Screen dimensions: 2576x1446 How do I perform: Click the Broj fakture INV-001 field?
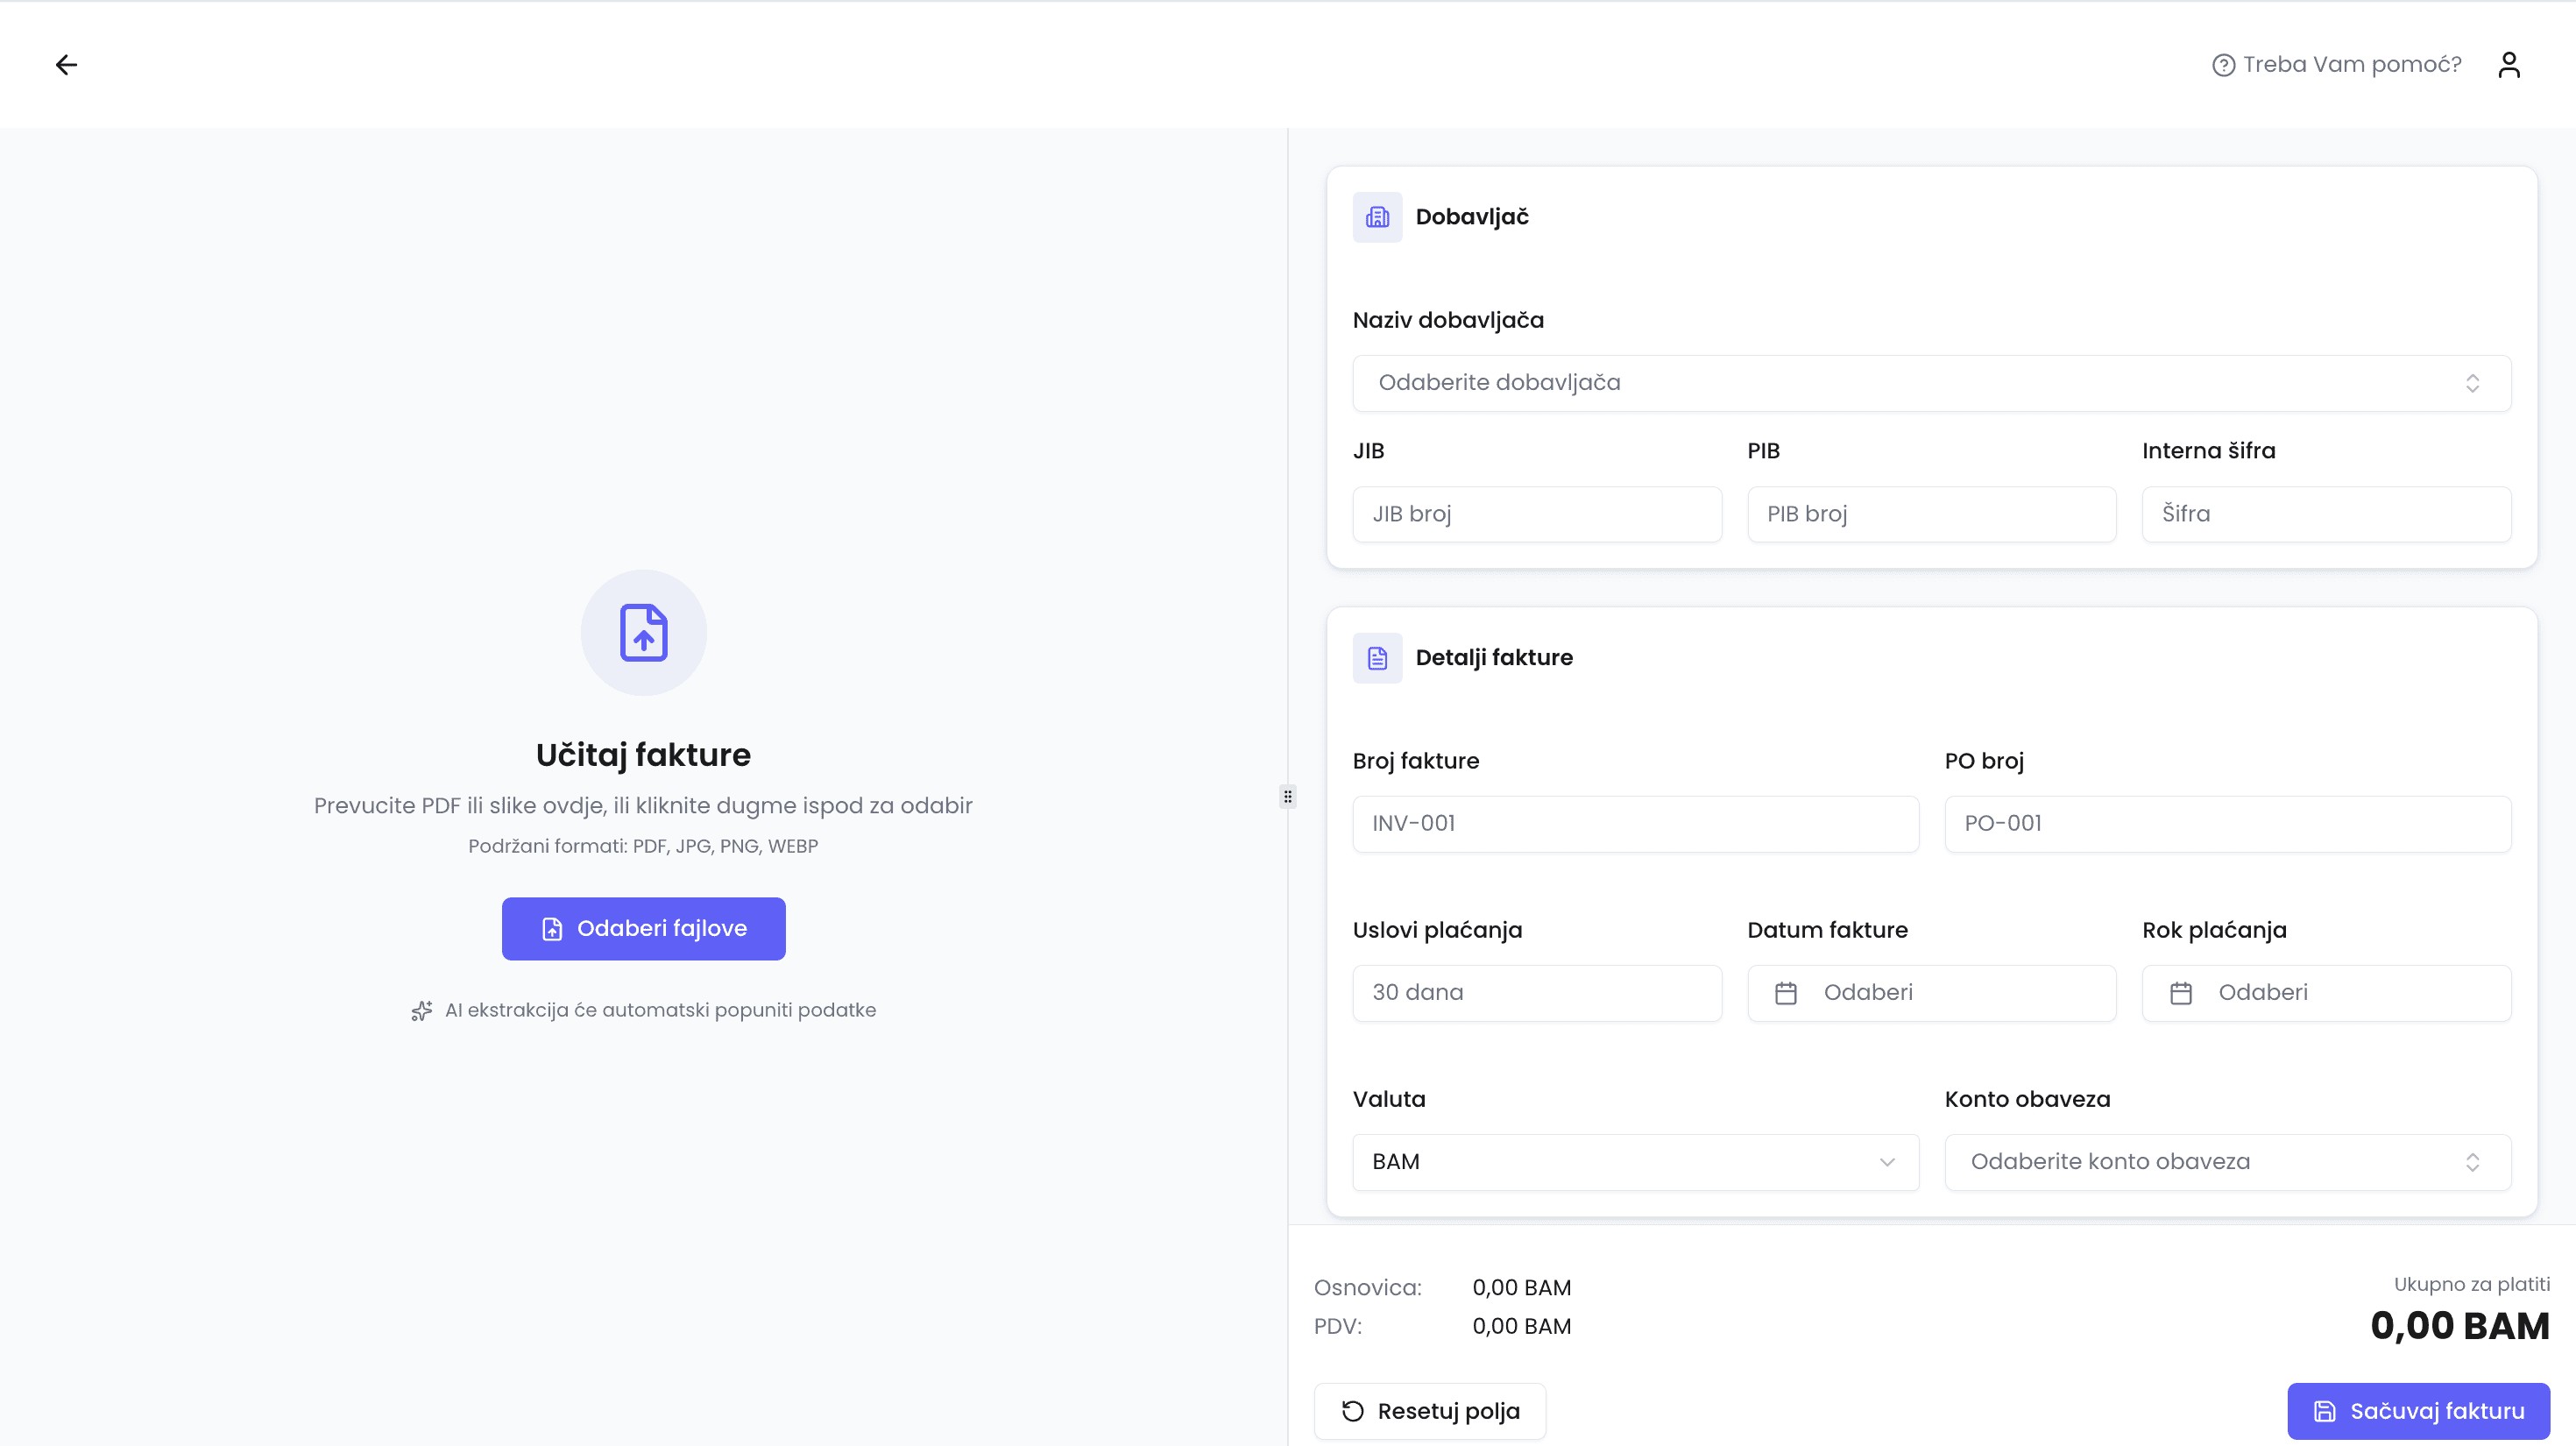[x=1634, y=824]
